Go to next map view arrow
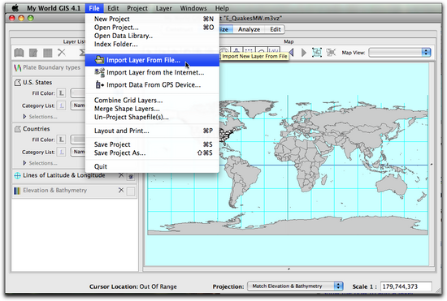The height and width of the screenshot is (301, 447). pyautogui.click(x=304, y=53)
